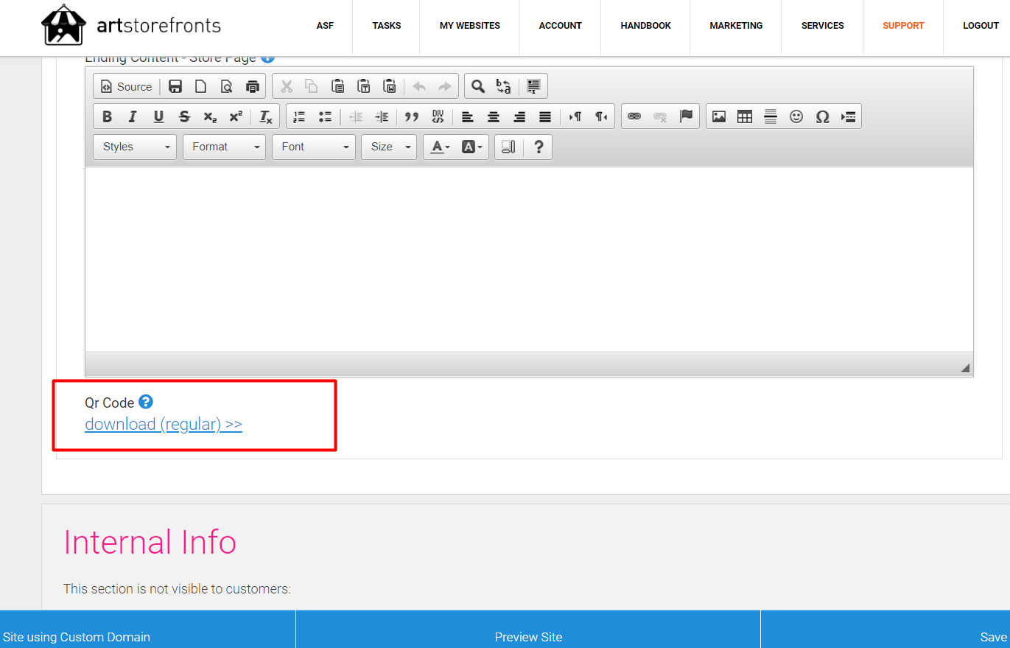1010x648 pixels.
Task: Click the Show Blocks icon
Action: click(508, 147)
